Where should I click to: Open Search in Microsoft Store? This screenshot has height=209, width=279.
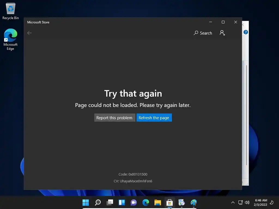click(203, 33)
